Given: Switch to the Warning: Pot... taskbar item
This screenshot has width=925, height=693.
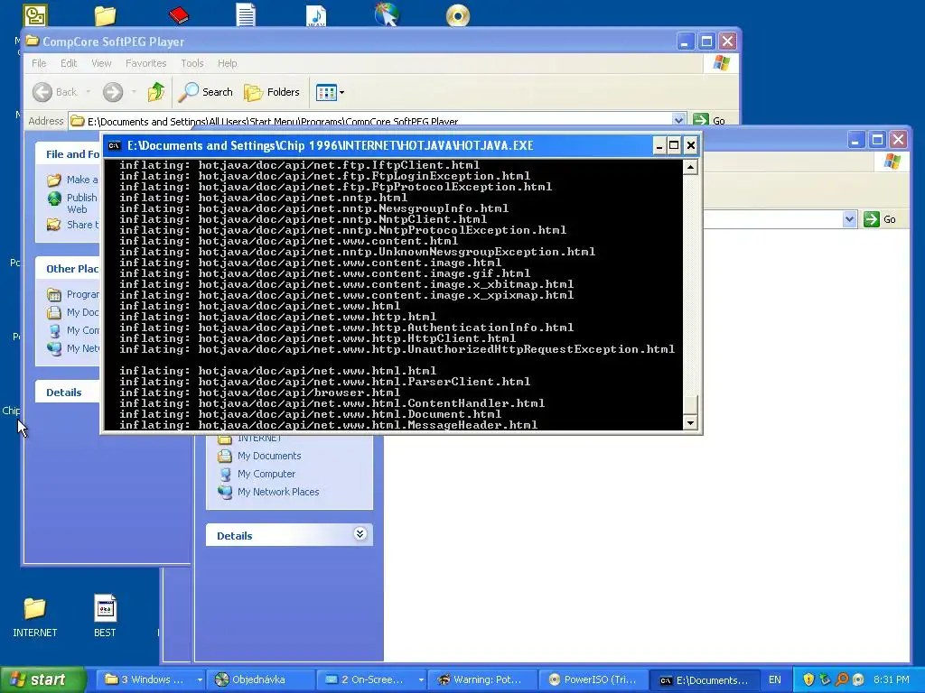Looking at the screenshot, I should coord(482,680).
